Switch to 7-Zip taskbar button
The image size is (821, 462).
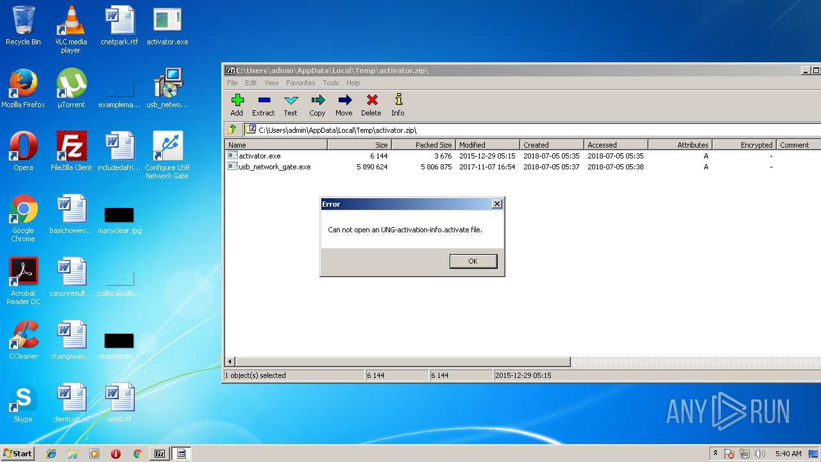pos(160,454)
